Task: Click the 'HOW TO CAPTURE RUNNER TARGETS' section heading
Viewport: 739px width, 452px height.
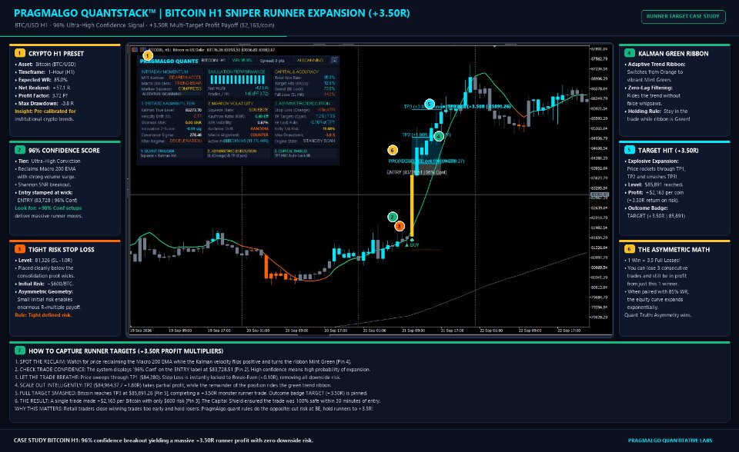Action: pyautogui.click(x=125, y=351)
